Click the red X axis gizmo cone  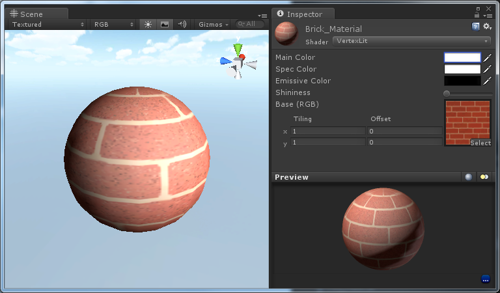[x=242, y=57]
